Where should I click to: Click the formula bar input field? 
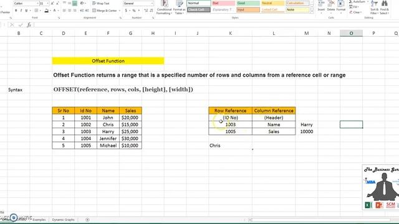pos(216,25)
